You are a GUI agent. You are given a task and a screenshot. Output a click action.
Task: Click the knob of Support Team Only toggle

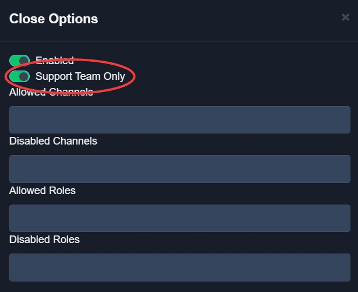click(x=24, y=76)
